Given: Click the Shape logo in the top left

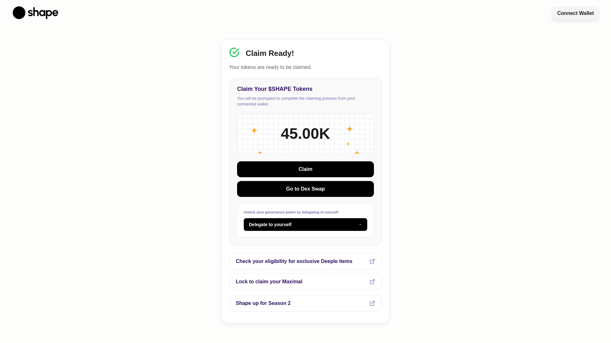Looking at the screenshot, I should coord(35,13).
